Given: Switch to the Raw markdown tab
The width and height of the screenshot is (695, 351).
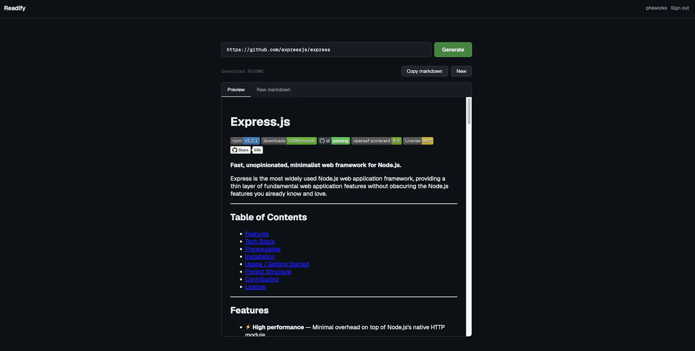Looking at the screenshot, I should (273, 90).
